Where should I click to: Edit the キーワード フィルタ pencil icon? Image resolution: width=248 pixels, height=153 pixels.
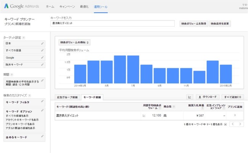click(42, 101)
